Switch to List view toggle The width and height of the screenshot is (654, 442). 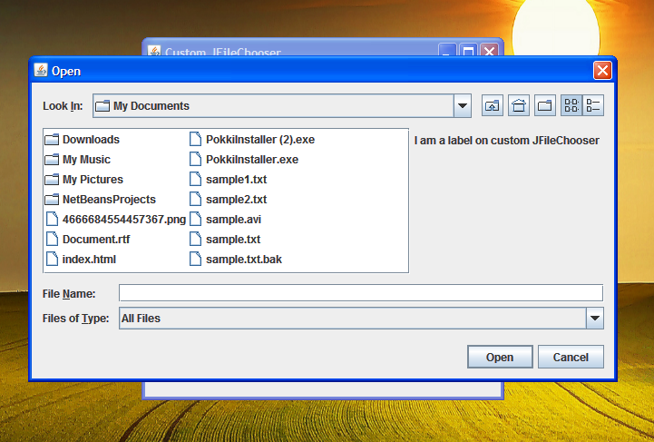(571, 105)
